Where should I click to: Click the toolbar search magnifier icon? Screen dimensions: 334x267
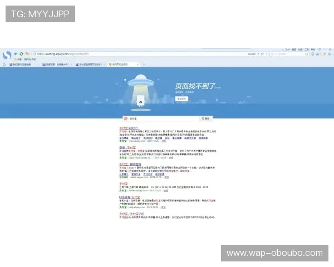(306, 54)
